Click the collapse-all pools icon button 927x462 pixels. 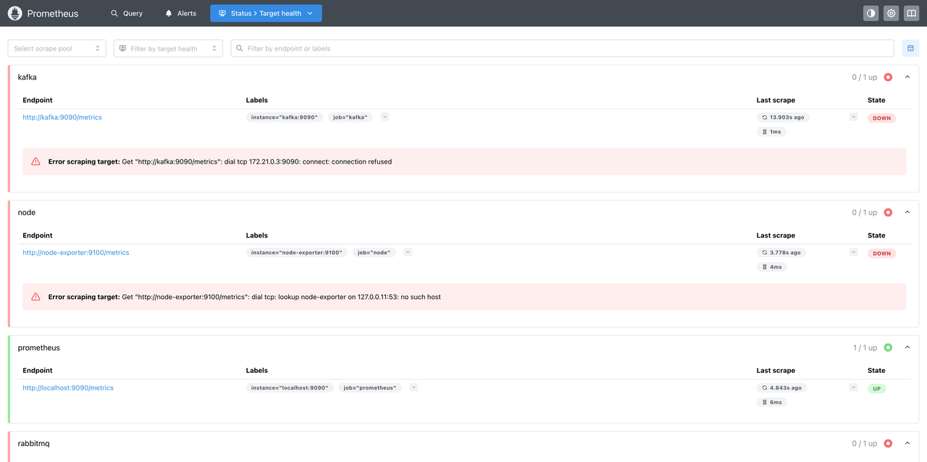[x=910, y=49]
